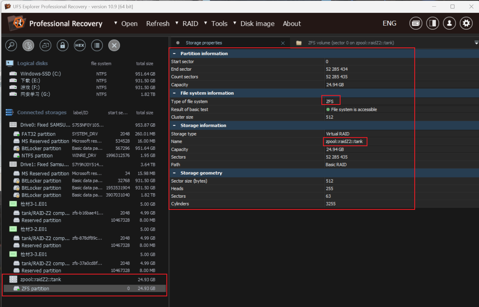Toggle the split panel layout icon

click(432, 23)
